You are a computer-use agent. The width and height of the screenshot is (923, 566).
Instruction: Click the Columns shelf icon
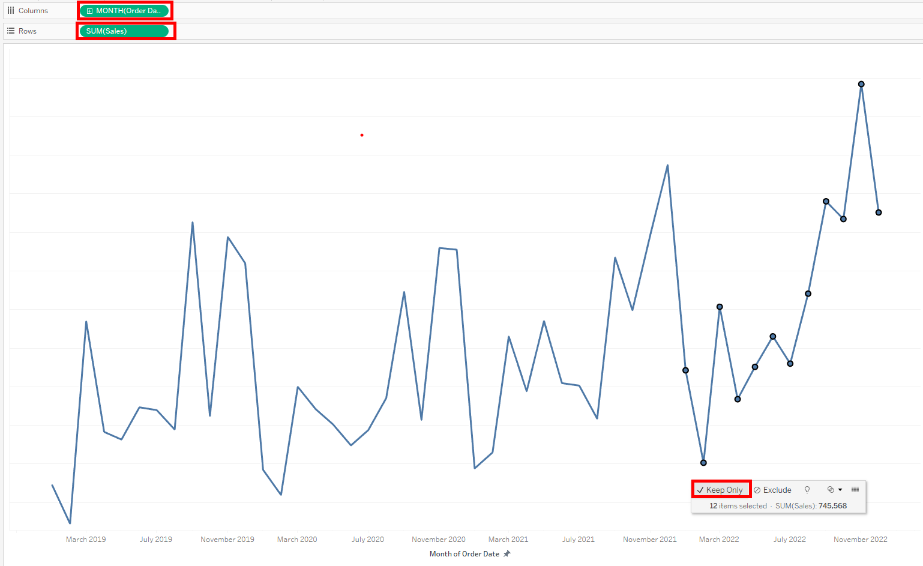(x=11, y=10)
